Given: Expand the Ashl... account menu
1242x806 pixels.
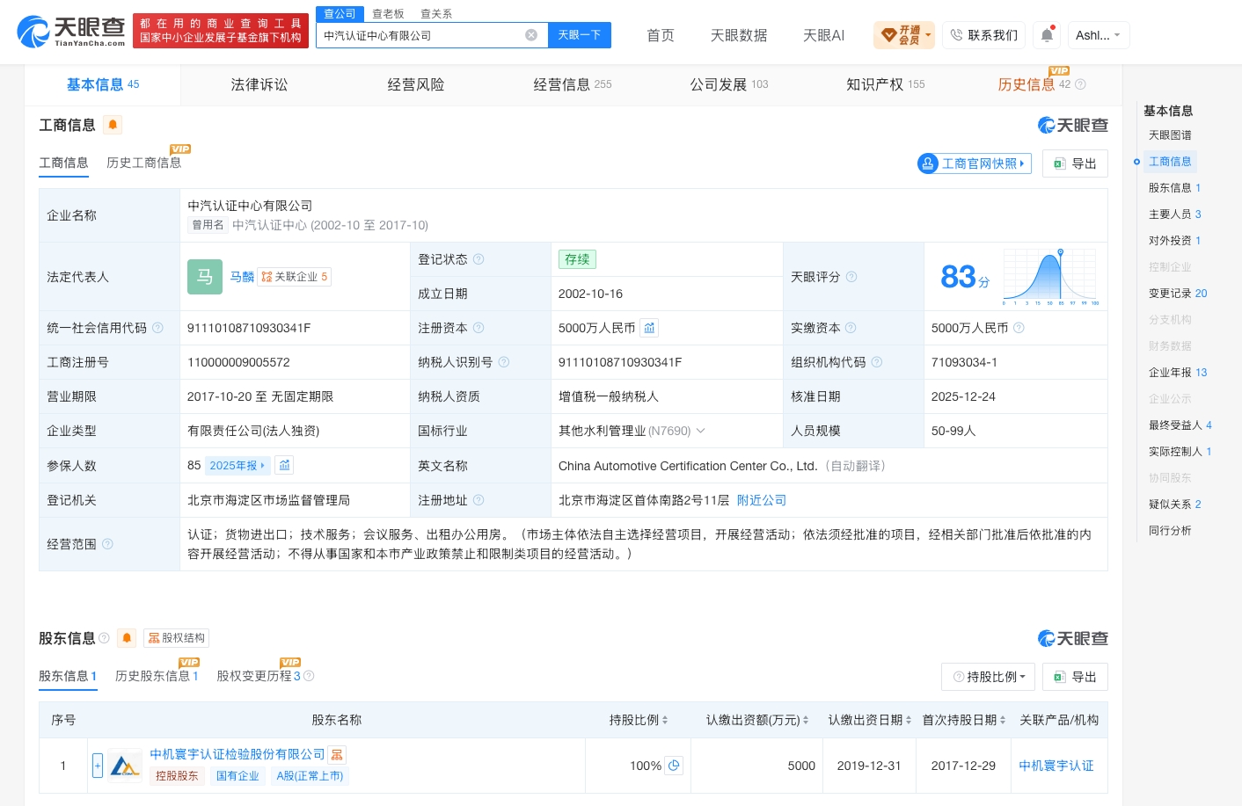Looking at the screenshot, I should [1099, 35].
